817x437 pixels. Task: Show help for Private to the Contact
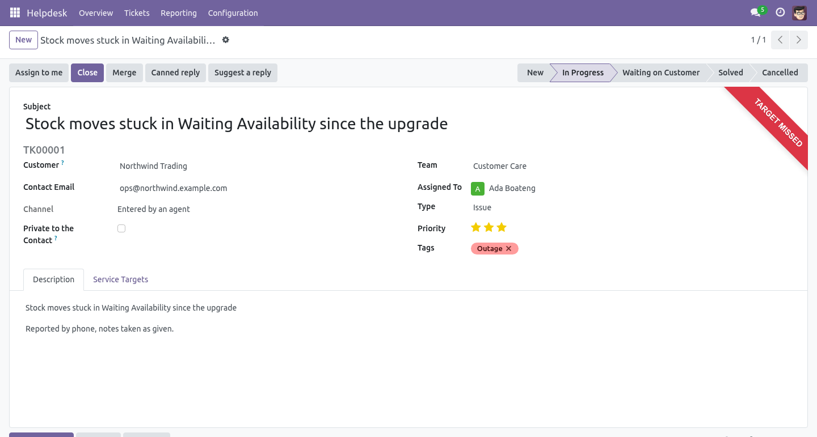point(56,239)
